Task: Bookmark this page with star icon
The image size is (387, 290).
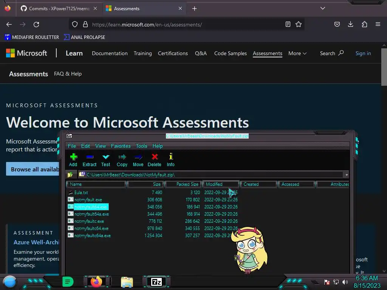Action: pyautogui.click(x=299, y=24)
